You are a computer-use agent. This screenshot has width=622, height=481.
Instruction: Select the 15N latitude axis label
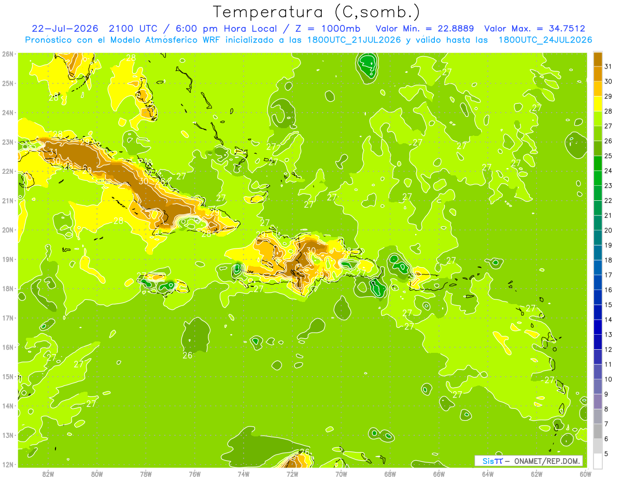coord(7,376)
